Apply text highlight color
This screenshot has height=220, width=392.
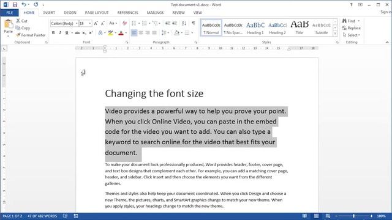[110, 32]
